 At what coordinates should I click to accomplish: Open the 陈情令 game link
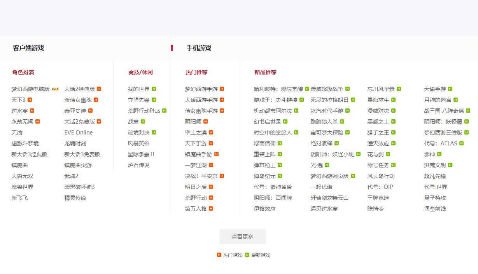376,209
